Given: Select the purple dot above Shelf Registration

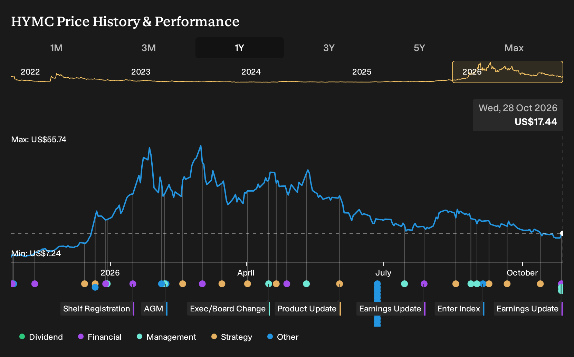Looking at the screenshot, I should click(x=133, y=284).
